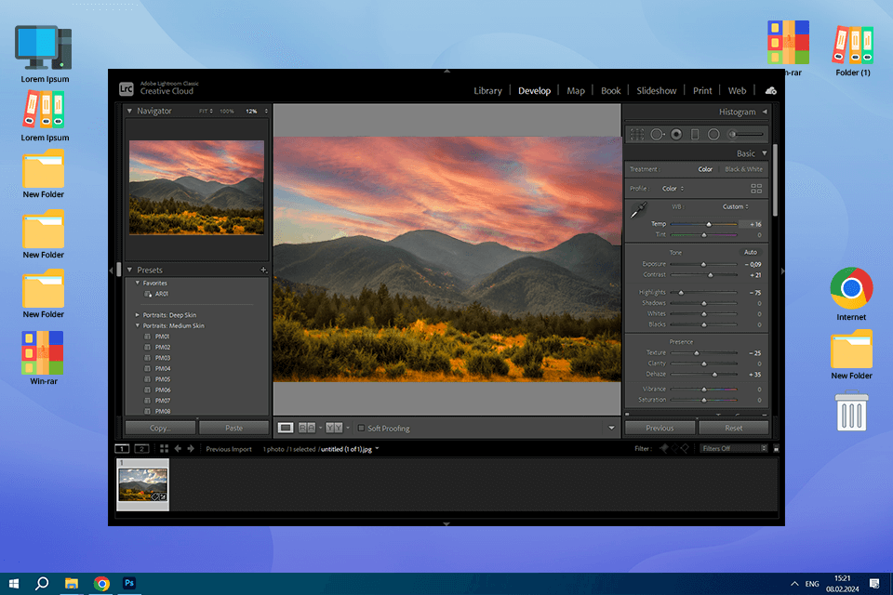This screenshot has height=595, width=893.
Task: Pick the White Balance eyedropper tool
Action: tap(638, 210)
